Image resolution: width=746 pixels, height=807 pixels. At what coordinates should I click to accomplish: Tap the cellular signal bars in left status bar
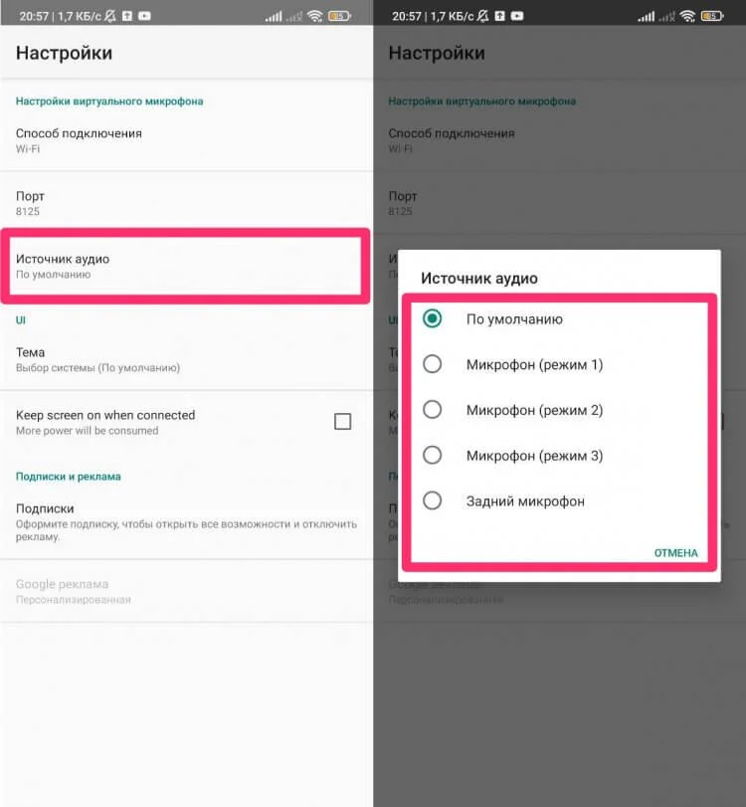click(x=274, y=17)
